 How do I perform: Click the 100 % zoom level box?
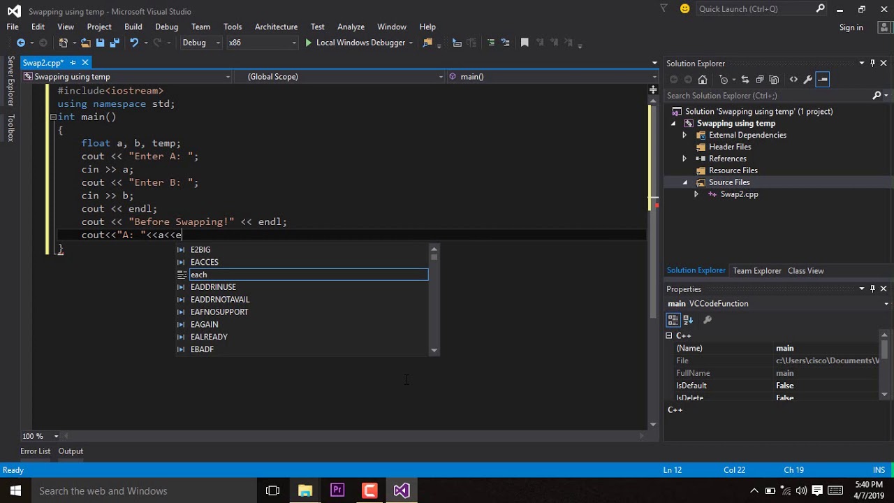pyautogui.click(x=41, y=437)
